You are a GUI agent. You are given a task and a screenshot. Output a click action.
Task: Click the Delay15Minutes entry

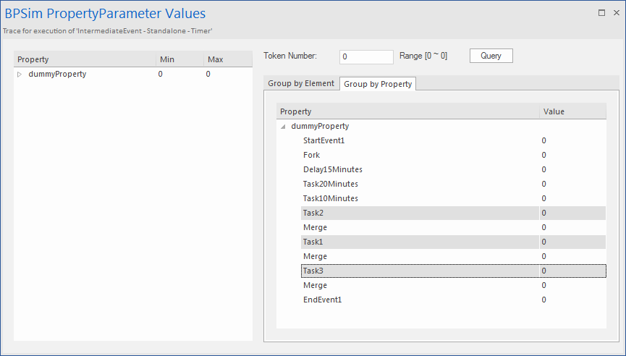point(332,169)
